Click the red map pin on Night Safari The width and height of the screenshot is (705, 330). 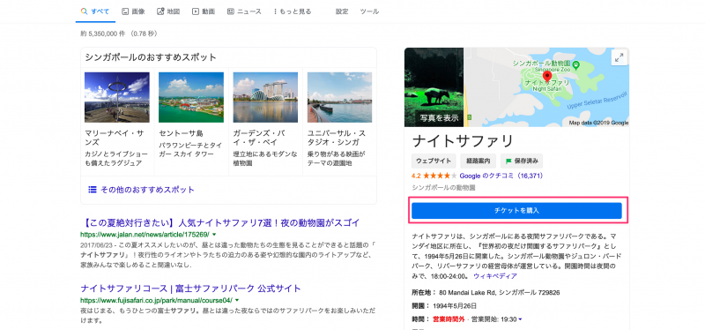(x=546, y=78)
